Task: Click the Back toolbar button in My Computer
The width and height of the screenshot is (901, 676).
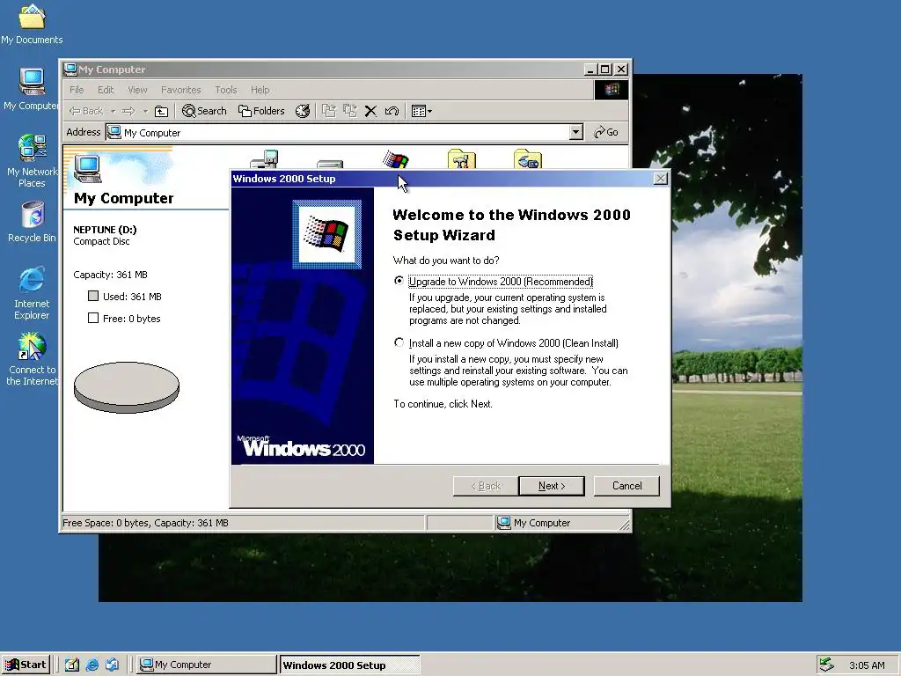Action: 86,111
